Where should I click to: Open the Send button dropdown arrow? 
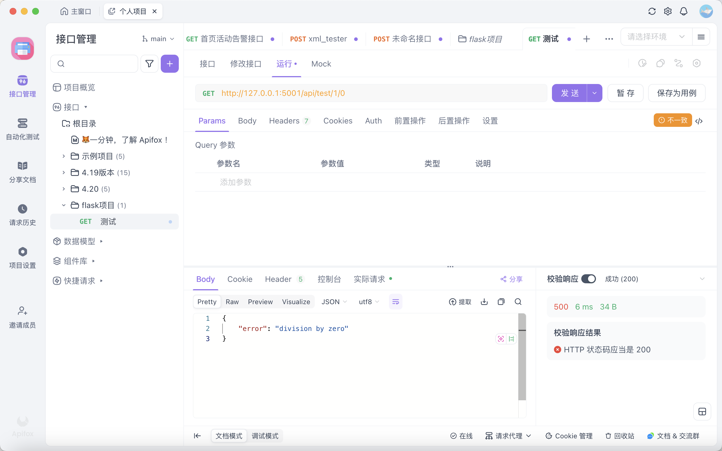click(594, 93)
